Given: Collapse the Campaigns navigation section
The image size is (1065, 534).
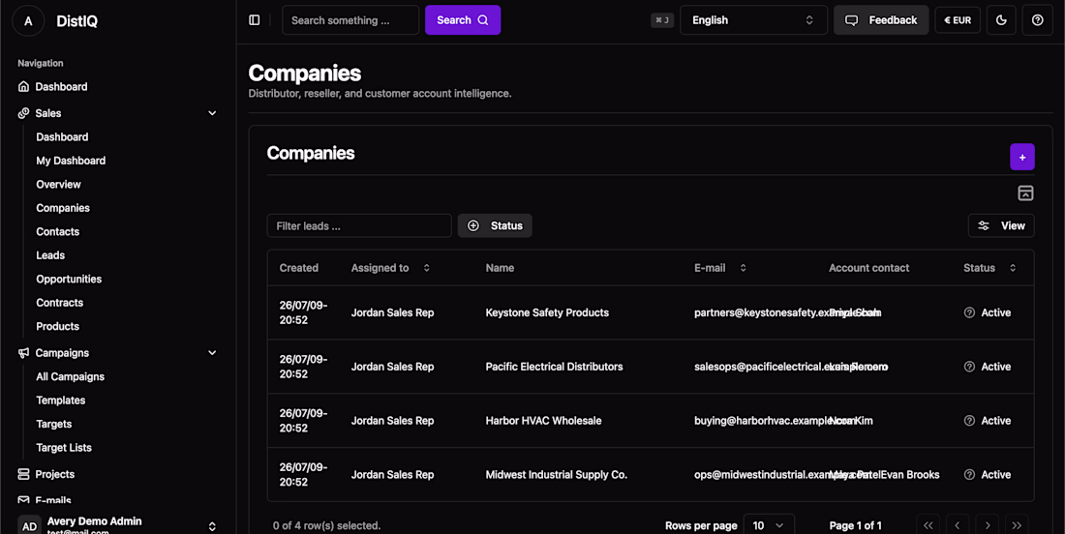Looking at the screenshot, I should (212, 353).
